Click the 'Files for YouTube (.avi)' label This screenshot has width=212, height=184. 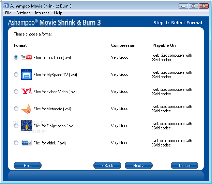click(52, 58)
